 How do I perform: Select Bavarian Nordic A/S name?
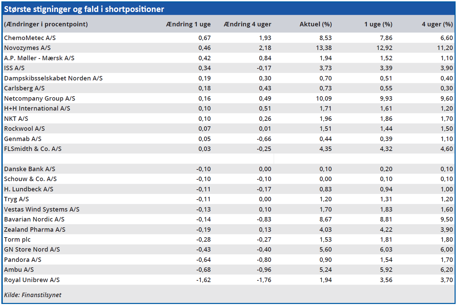[x=34, y=219]
